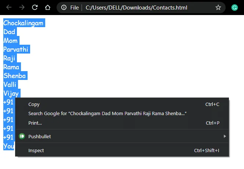
Task: Click the browser forward arrow
Action: [x=22, y=7]
